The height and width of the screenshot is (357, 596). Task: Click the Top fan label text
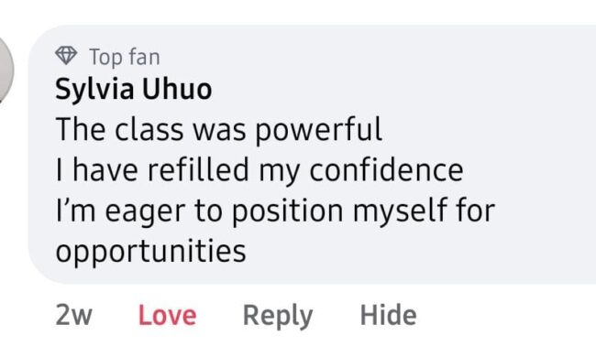point(125,58)
